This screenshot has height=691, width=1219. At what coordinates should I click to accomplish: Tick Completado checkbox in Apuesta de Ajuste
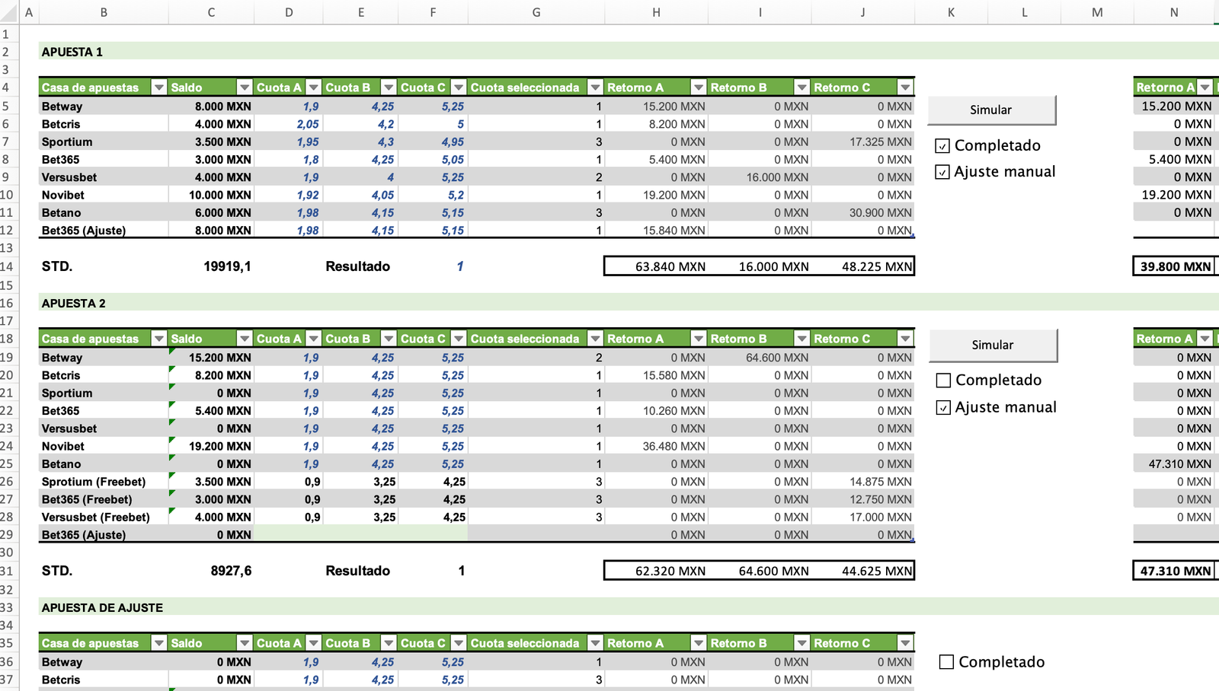946,662
